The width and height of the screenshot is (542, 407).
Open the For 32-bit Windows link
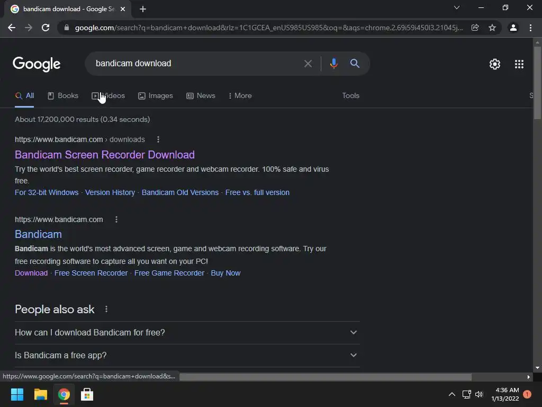47,192
